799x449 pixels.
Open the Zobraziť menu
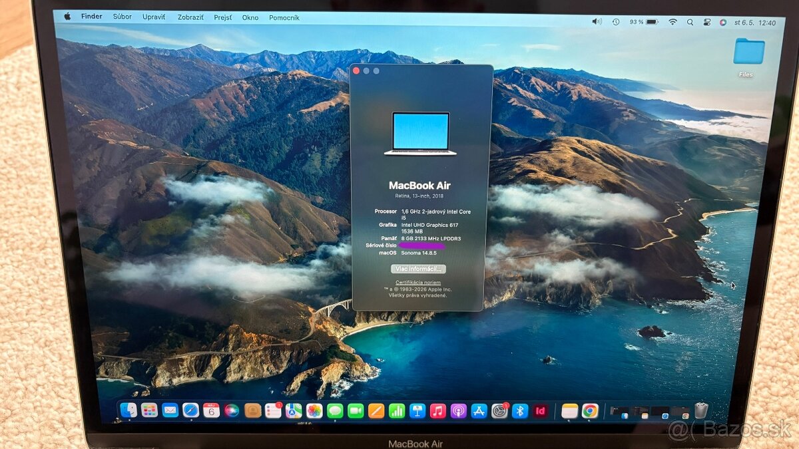[190, 17]
